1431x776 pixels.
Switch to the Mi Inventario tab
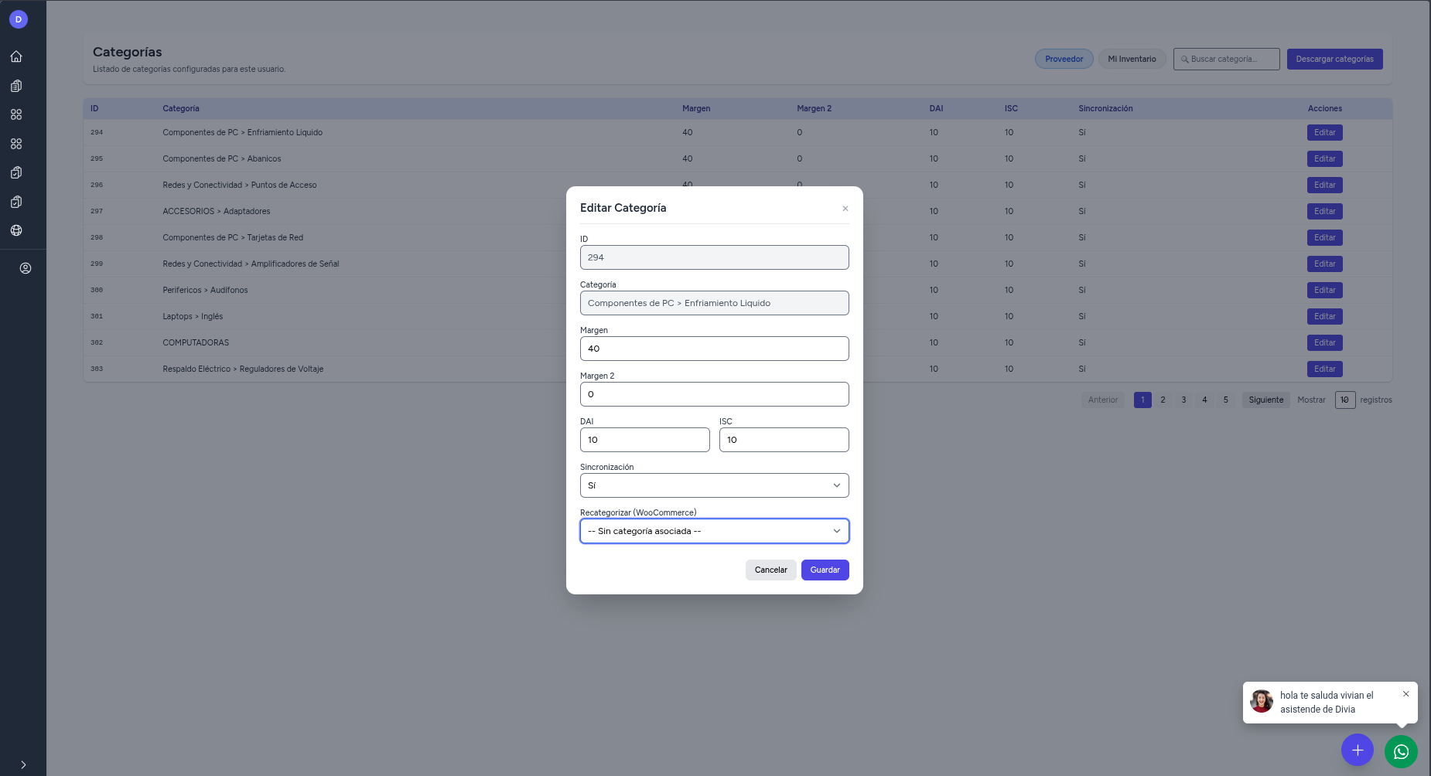pyautogui.click(x=1132, y=59)
